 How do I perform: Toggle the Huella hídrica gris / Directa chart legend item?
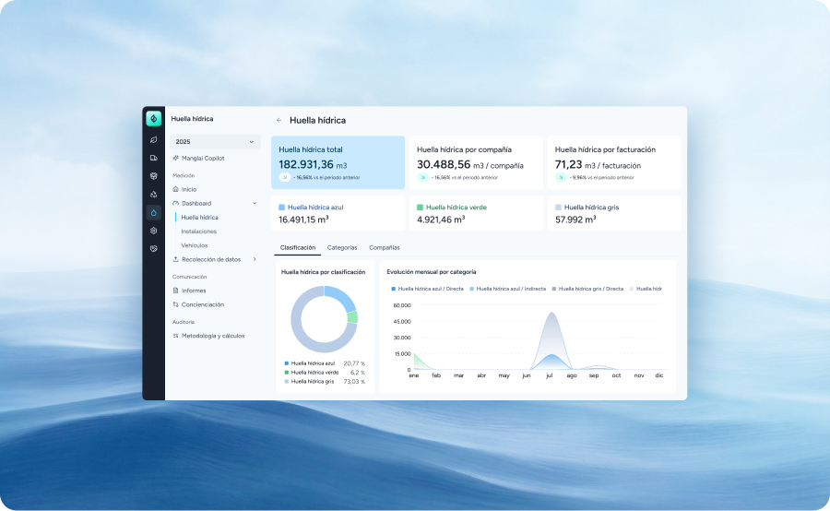click(587, 289)
